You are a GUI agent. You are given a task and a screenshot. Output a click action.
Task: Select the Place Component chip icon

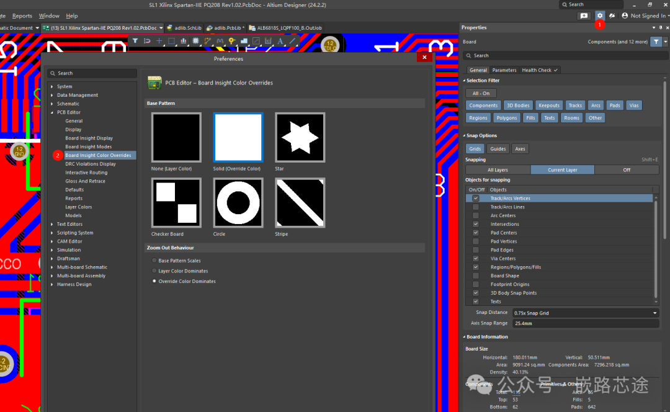click(x=195, y=41)
